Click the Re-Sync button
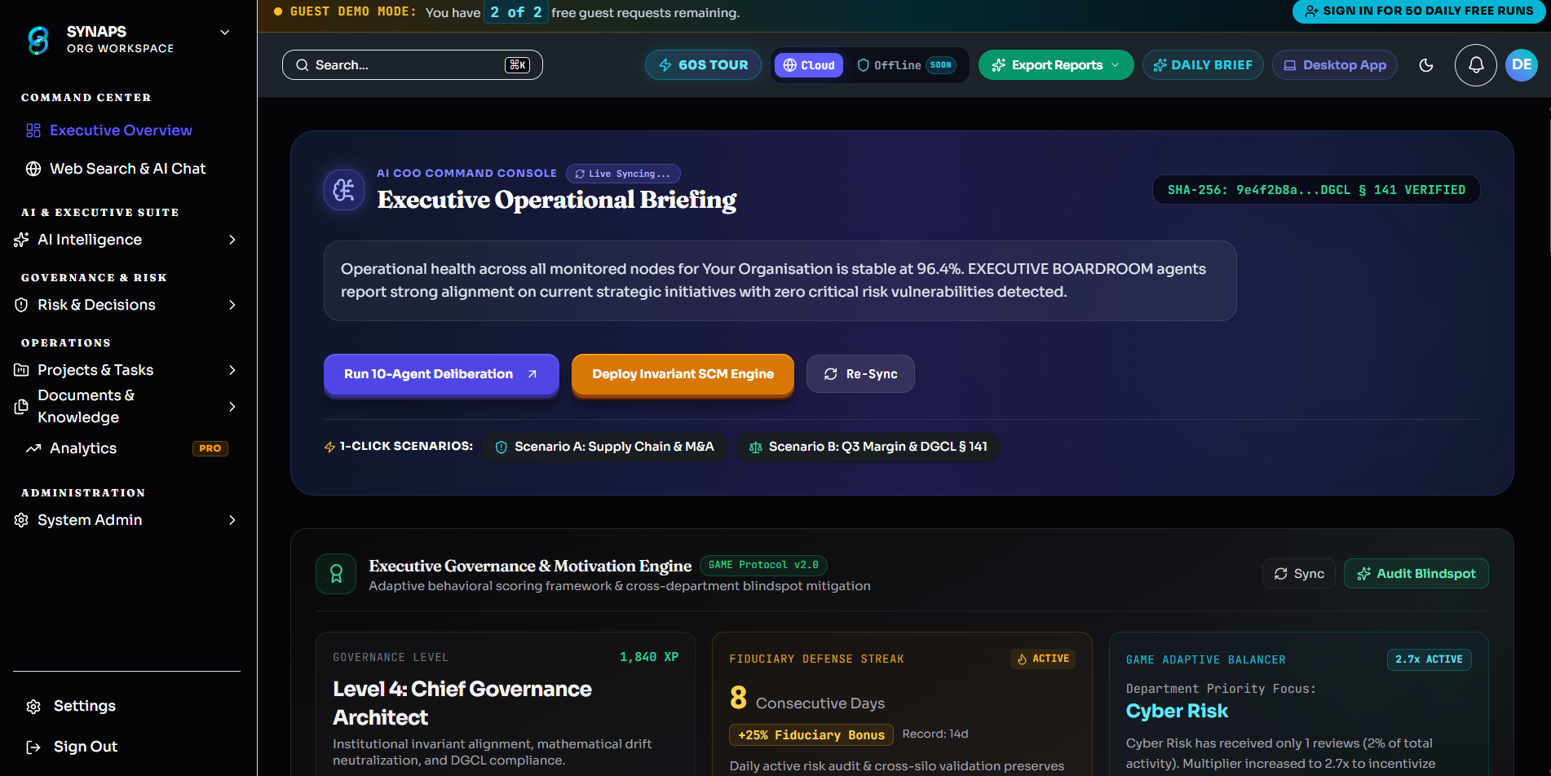 (x=860, y=374)
